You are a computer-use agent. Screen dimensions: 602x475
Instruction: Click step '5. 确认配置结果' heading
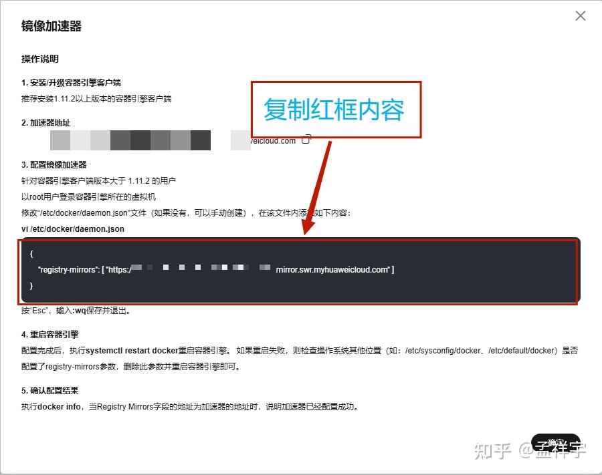50,391
